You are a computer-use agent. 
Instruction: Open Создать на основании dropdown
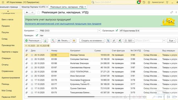[x=92, y=41]
